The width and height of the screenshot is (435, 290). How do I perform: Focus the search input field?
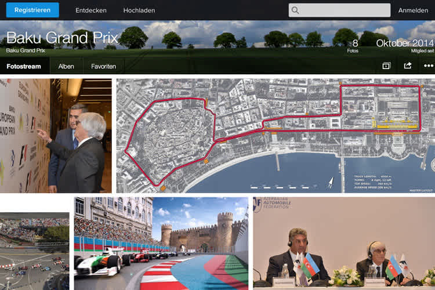coord(345,10)
